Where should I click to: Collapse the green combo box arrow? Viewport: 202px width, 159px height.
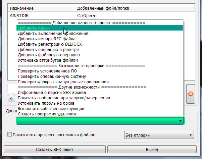point(180,121)
